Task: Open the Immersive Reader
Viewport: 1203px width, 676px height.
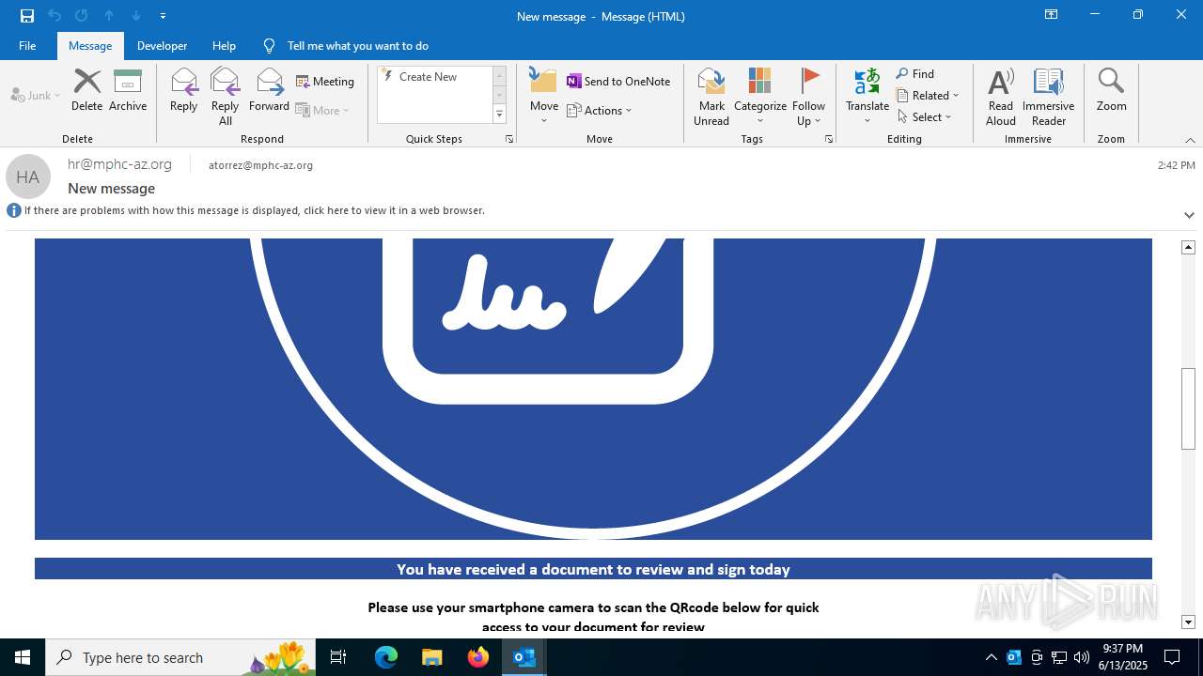Action: pyautogui.click(x=1048, y=97)
